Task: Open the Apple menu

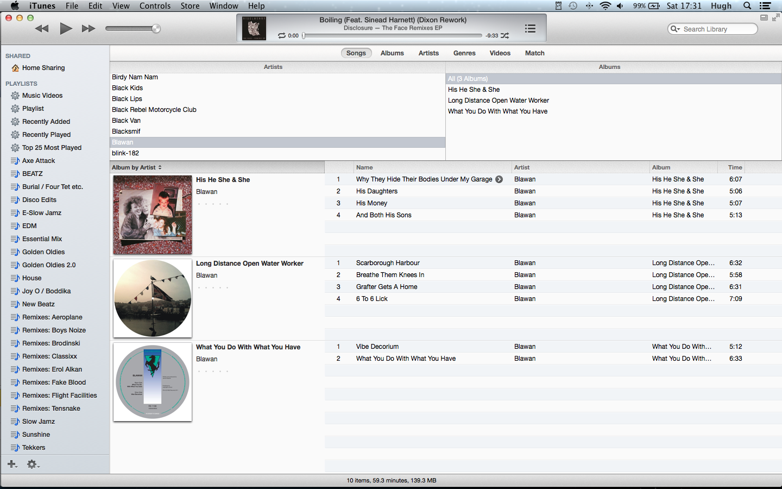Action: coord(15,6)
